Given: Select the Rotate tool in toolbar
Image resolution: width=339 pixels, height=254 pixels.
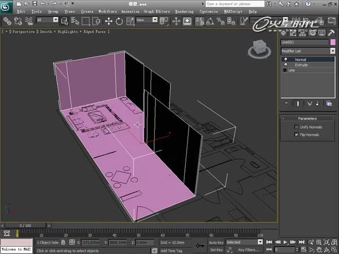Looking at the screenshot, I should [119, 21].
